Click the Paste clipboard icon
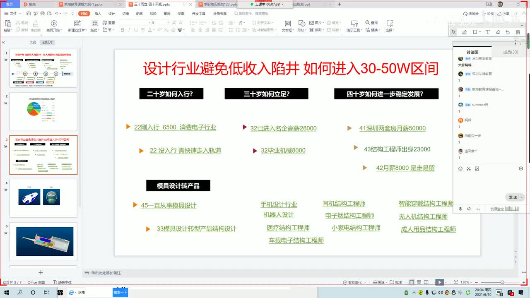The width and height of the screenshot is (530, 298). (x=7, y=23)
